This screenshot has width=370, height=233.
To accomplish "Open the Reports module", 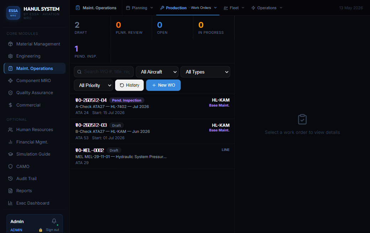I will (x=35, y=191).
